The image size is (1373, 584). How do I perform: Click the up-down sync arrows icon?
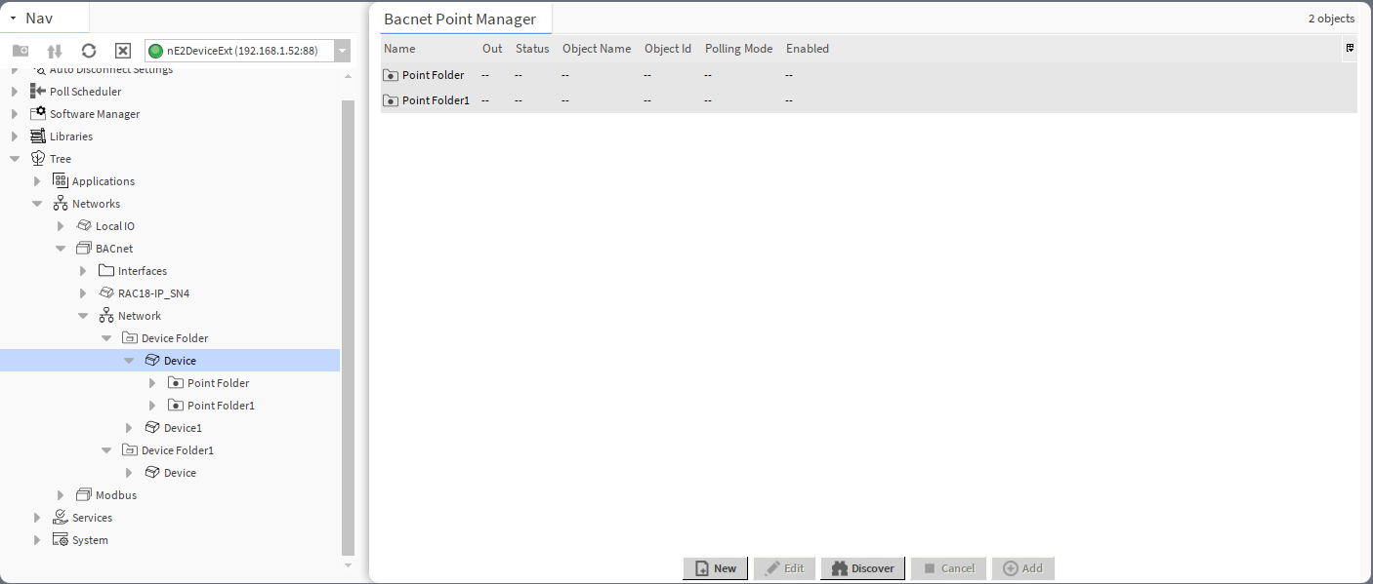(x=54, y=50)
